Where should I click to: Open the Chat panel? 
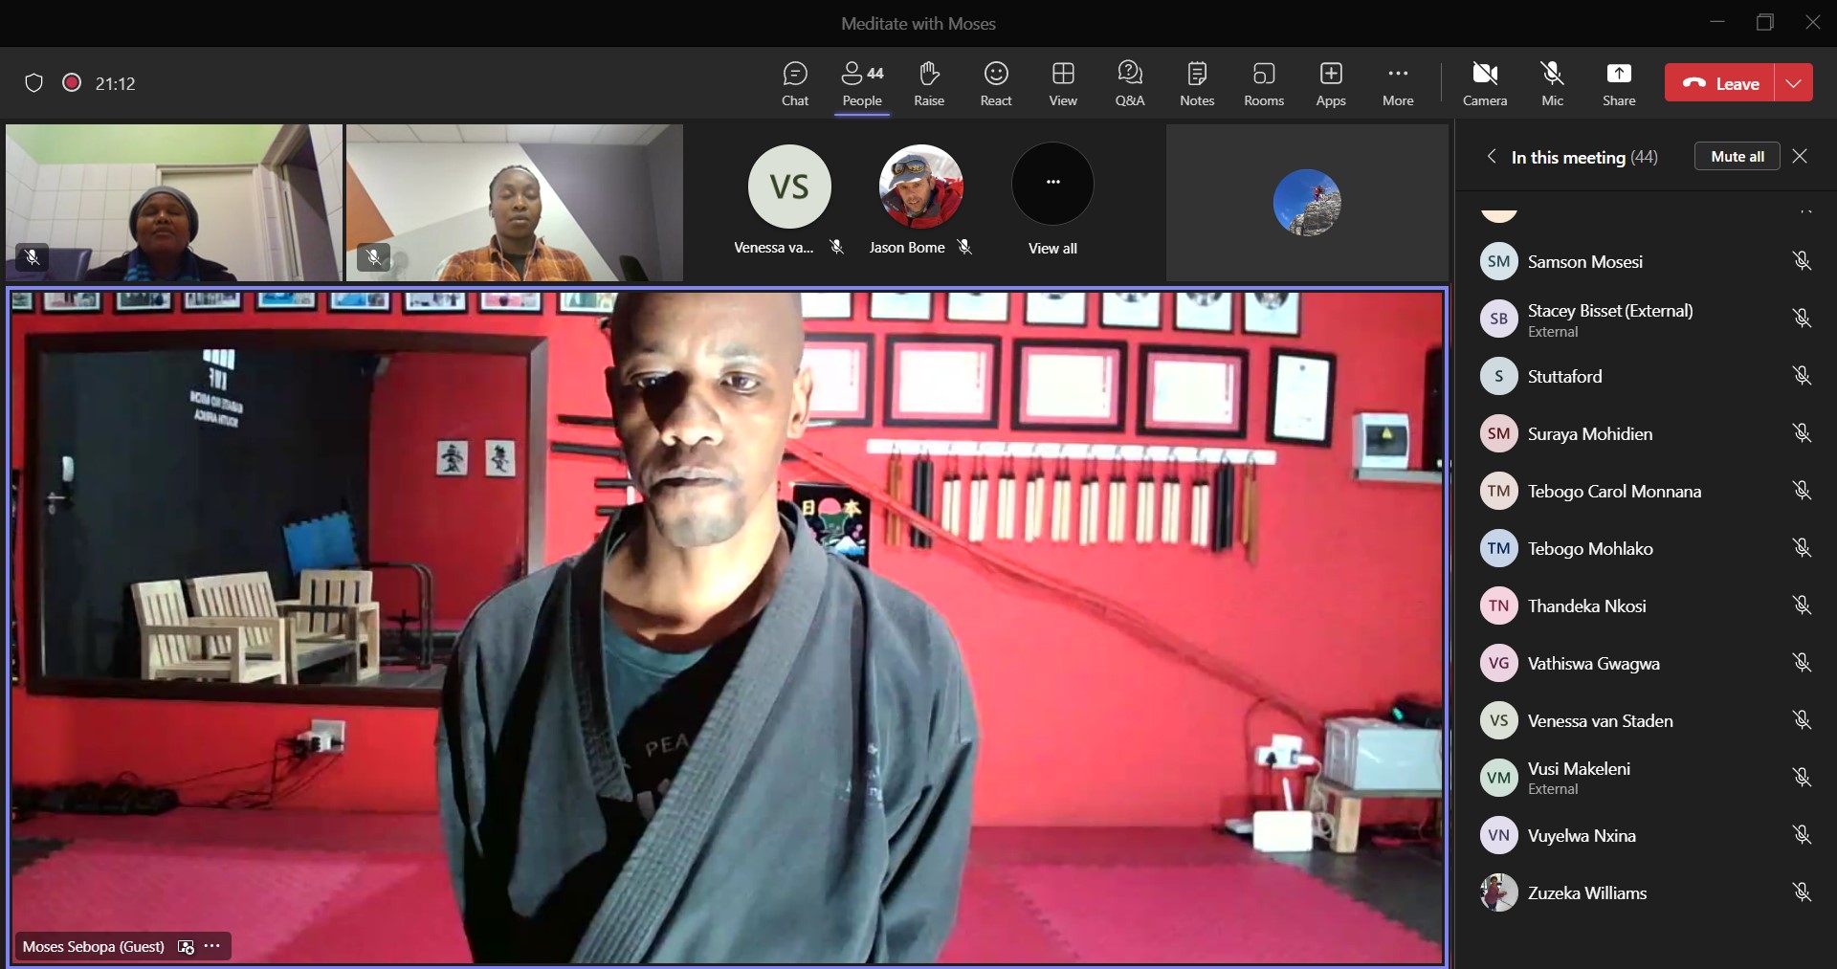(x=794, y=84)
